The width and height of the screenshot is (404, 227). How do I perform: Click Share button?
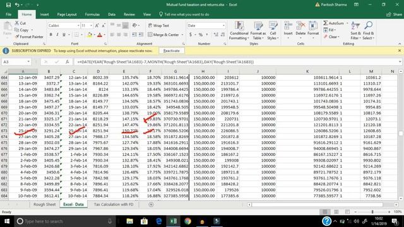click(394, 15)
